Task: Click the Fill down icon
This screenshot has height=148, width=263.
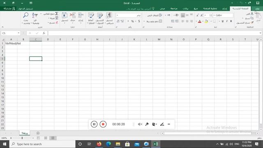Action: click(57, 18)
